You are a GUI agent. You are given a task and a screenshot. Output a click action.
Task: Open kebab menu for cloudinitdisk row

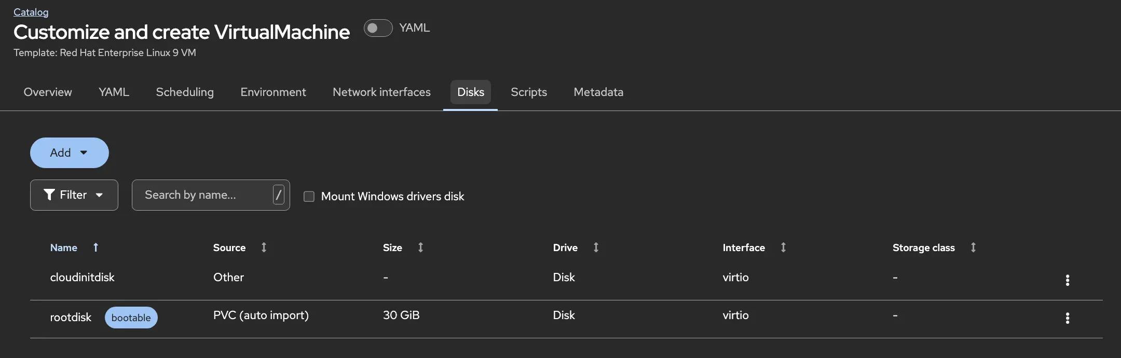(1067, 280)
